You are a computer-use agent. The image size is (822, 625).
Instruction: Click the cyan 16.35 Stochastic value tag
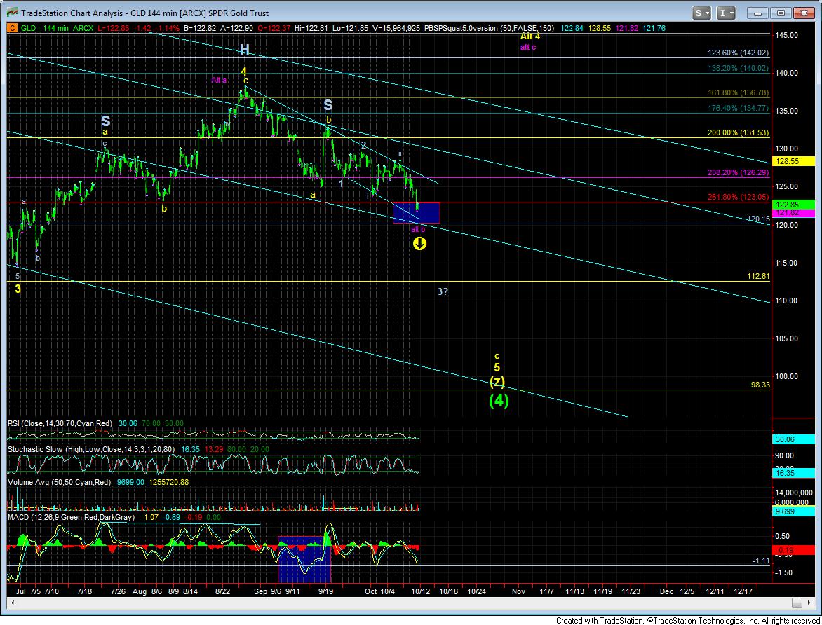(794, 473)
